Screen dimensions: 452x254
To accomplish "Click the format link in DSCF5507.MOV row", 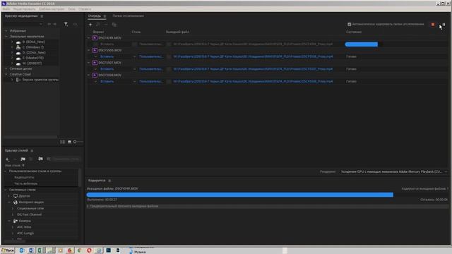I will pos(107,69).
